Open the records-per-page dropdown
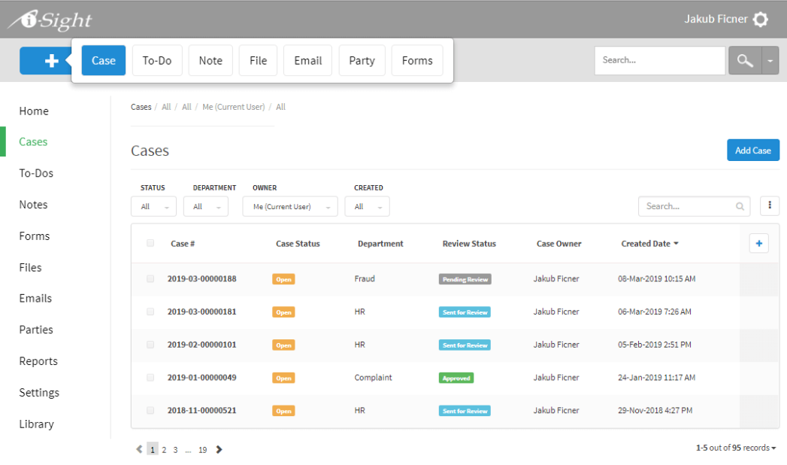The image size is (787, 465). pos(736,448)
